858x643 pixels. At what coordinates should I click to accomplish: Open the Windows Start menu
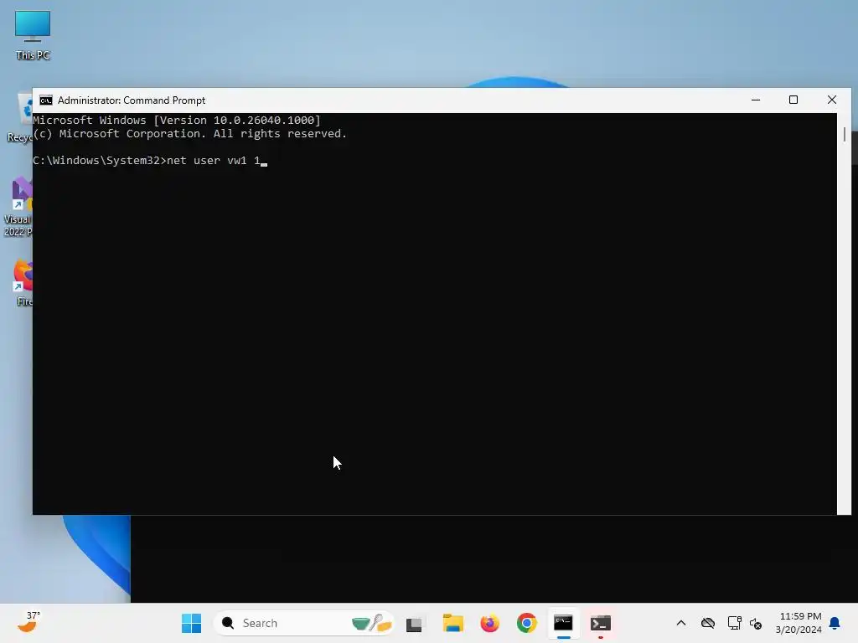click(191, 623)
